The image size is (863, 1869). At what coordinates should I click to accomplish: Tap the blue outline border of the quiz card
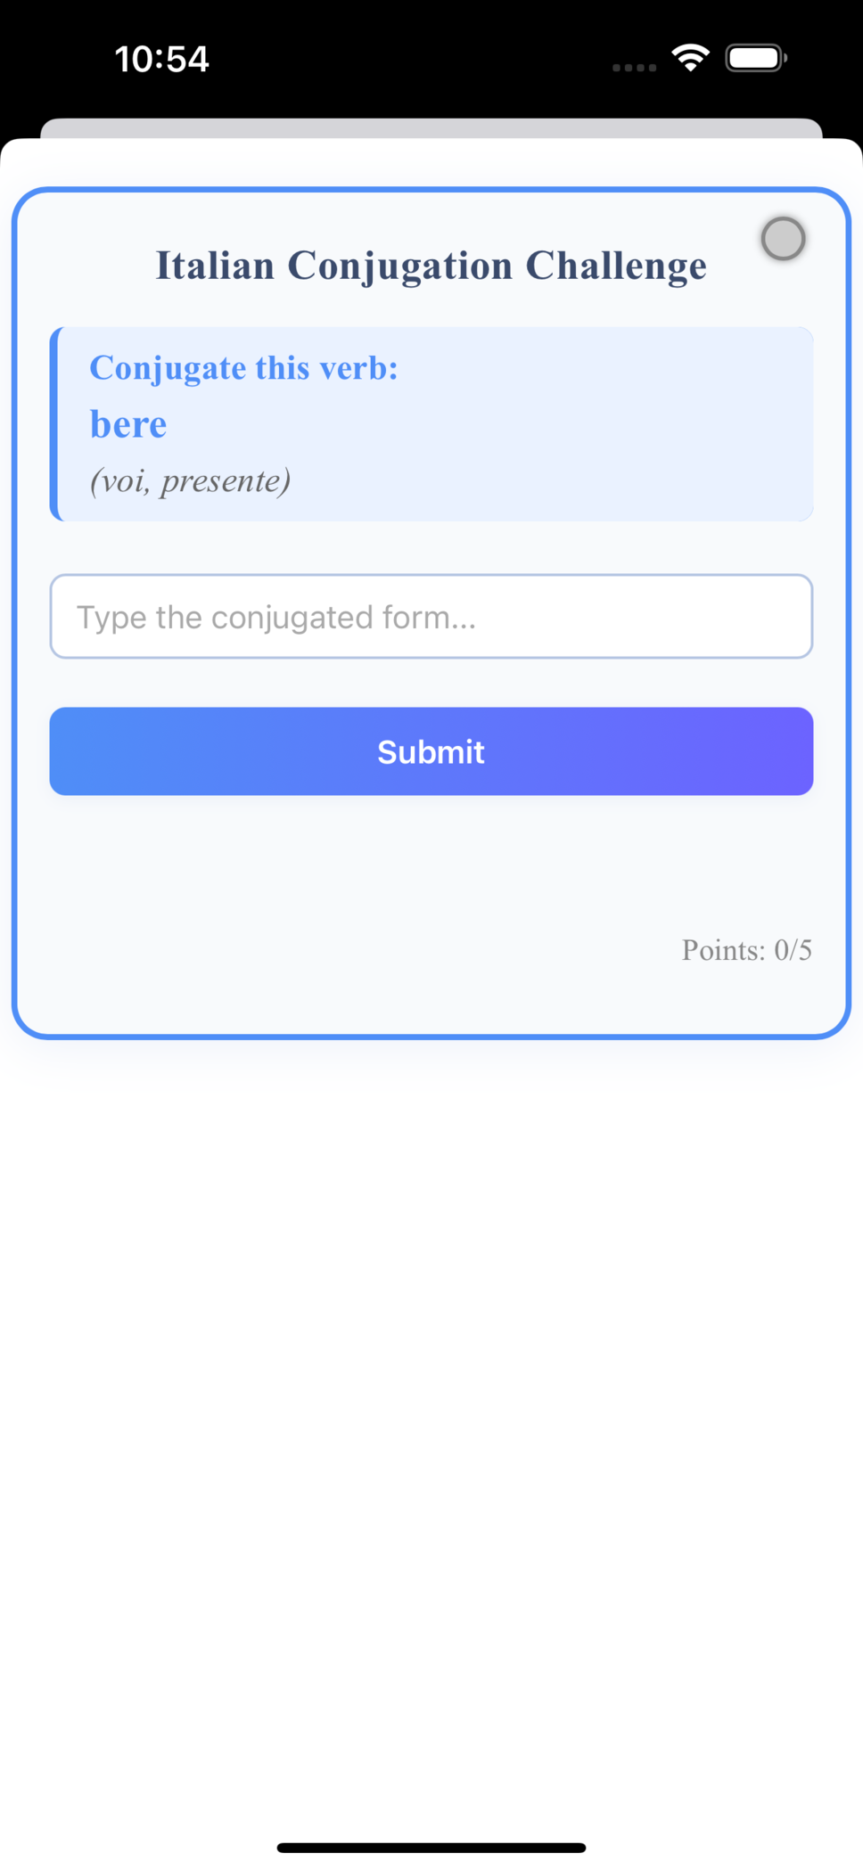coord(14,613)
